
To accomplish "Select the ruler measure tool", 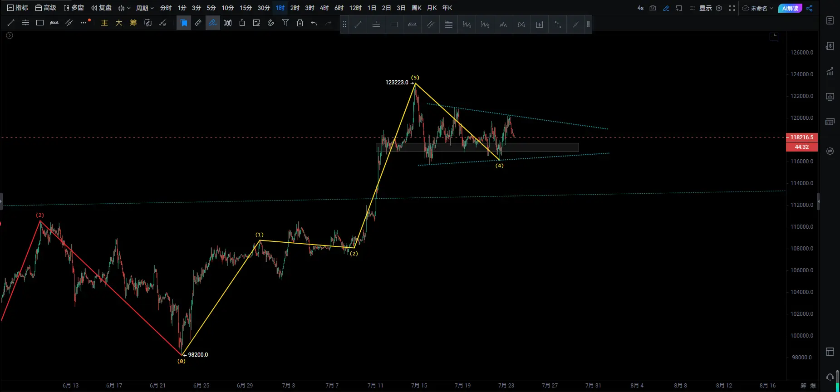I will [x=198, y=23].
